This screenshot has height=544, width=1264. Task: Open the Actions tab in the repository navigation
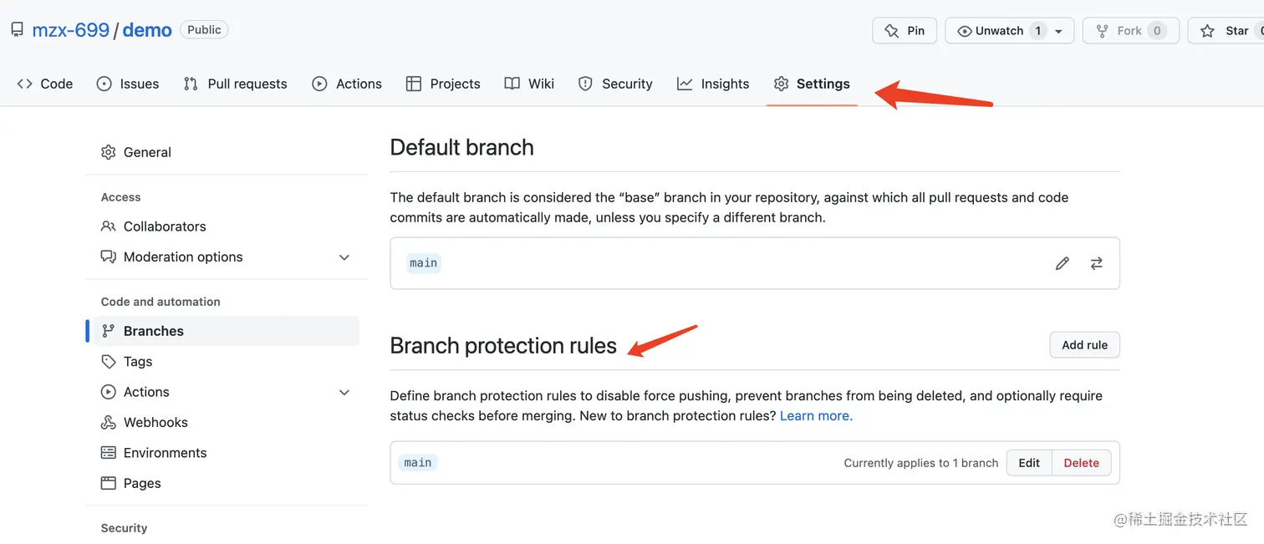point(347,84)
